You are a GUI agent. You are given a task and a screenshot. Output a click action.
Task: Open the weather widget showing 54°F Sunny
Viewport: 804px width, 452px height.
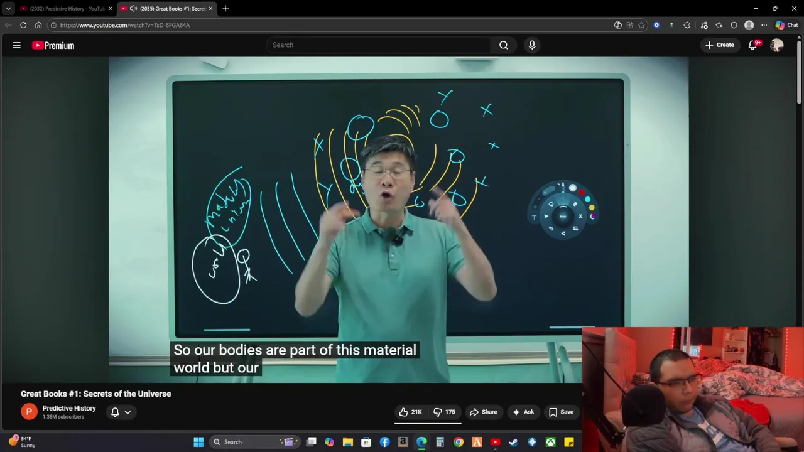coord(21,442)
